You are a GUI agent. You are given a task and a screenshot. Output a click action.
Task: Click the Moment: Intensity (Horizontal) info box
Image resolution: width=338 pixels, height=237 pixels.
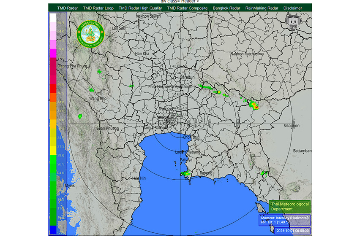click(x=284, y=220)
